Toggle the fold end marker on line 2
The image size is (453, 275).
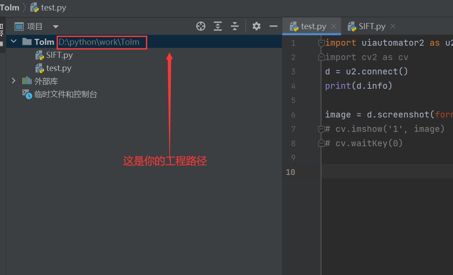pos(321,57)
